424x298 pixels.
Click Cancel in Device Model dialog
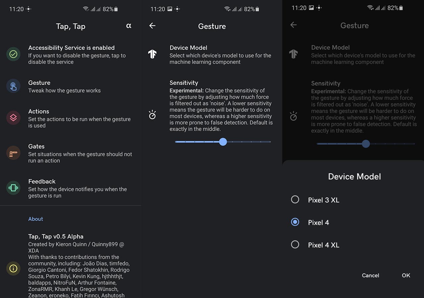click(370, 276)
